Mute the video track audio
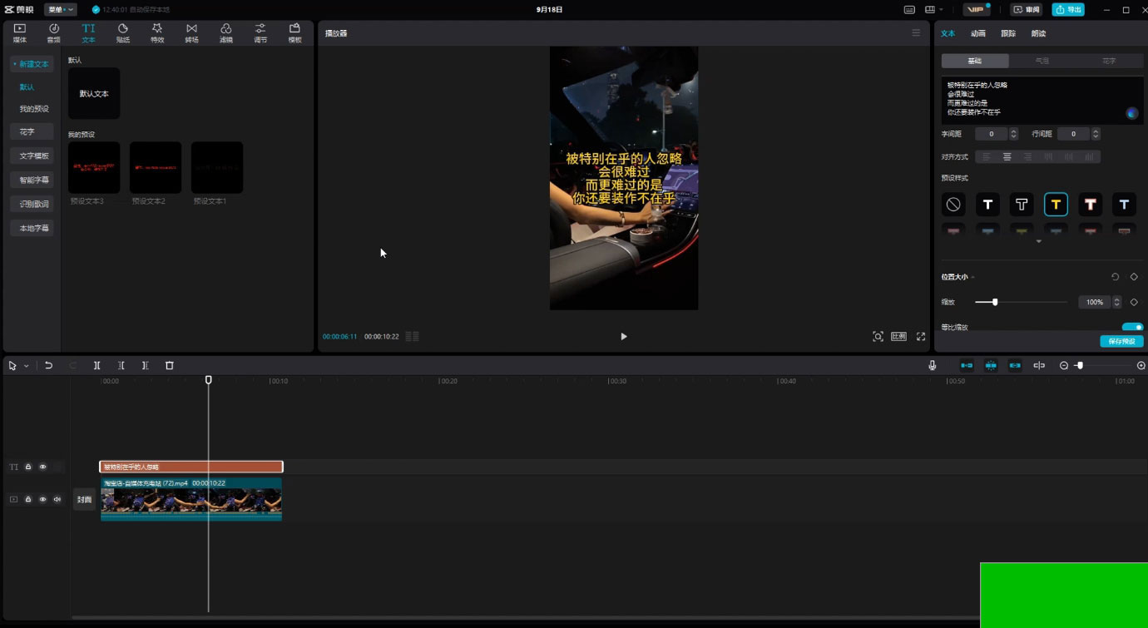This screenshot has height=628, width=1148. point(57,499)
